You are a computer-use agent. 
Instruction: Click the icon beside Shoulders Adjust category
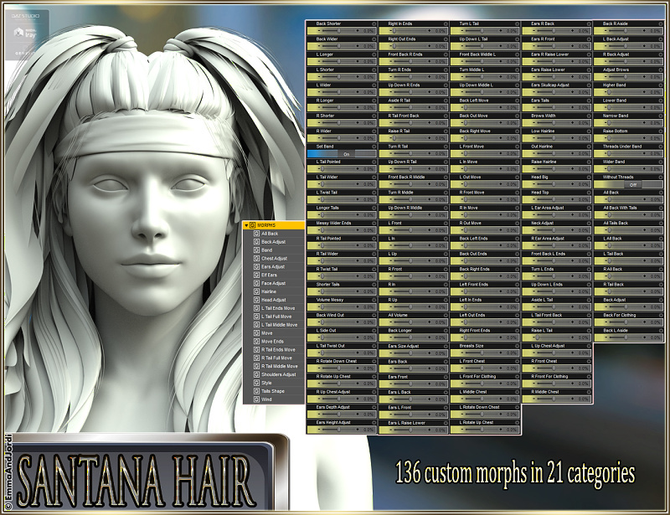point(256,375)
